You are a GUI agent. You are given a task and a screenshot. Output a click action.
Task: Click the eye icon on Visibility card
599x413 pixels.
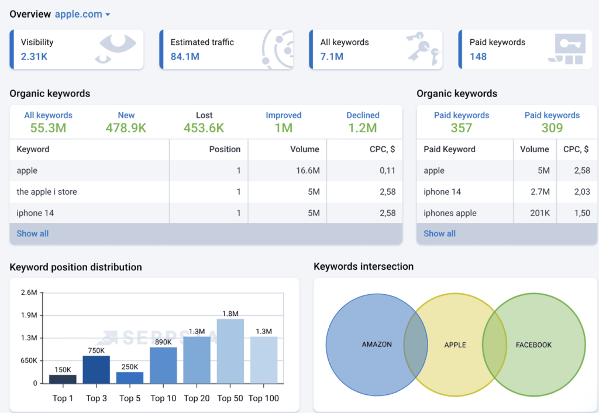click(116, 48)
